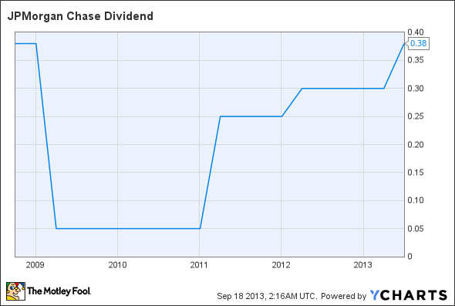Screen dimensions: 455x306
Task: Click the 0.30 y-axis label
Action: click(x=416, y=89)
